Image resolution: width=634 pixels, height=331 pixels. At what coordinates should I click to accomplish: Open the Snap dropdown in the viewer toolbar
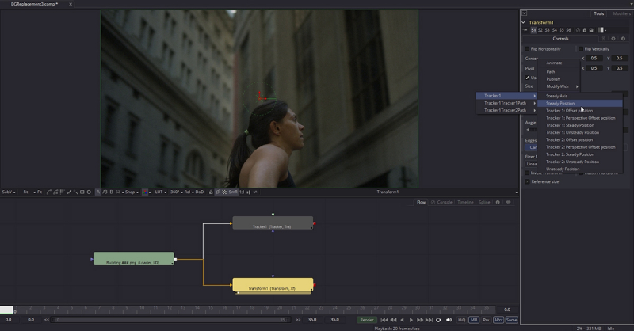[x=129, y=192]
